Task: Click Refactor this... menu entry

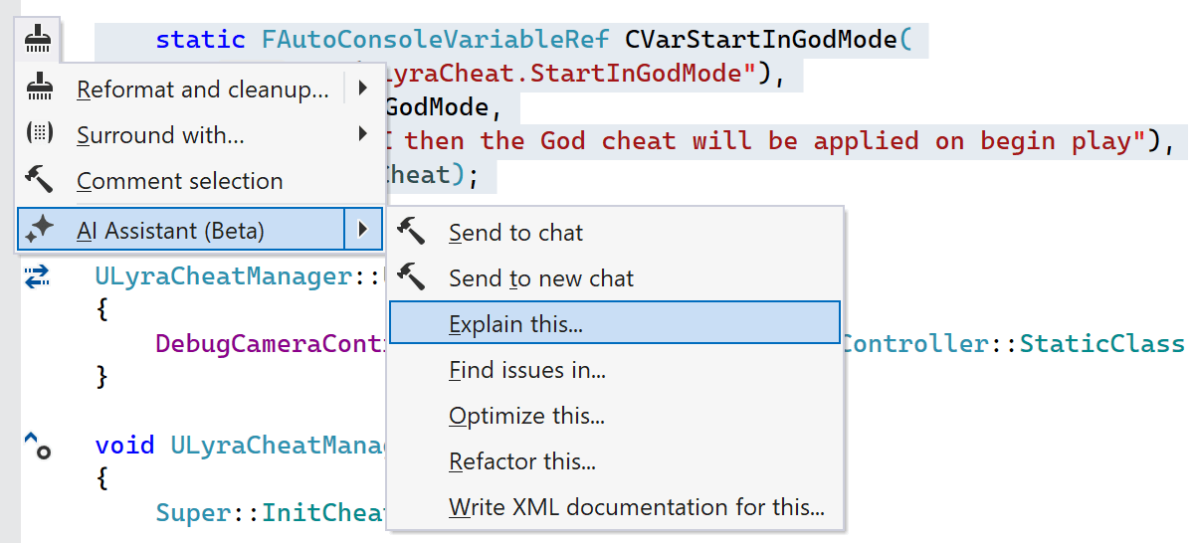Action: (x=522, y=461)
